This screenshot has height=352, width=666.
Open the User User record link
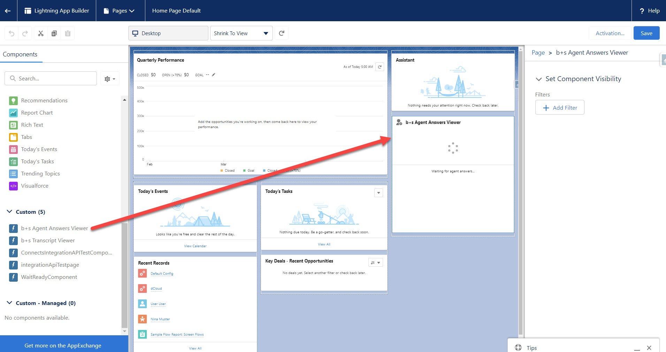(x=158, y=304)
